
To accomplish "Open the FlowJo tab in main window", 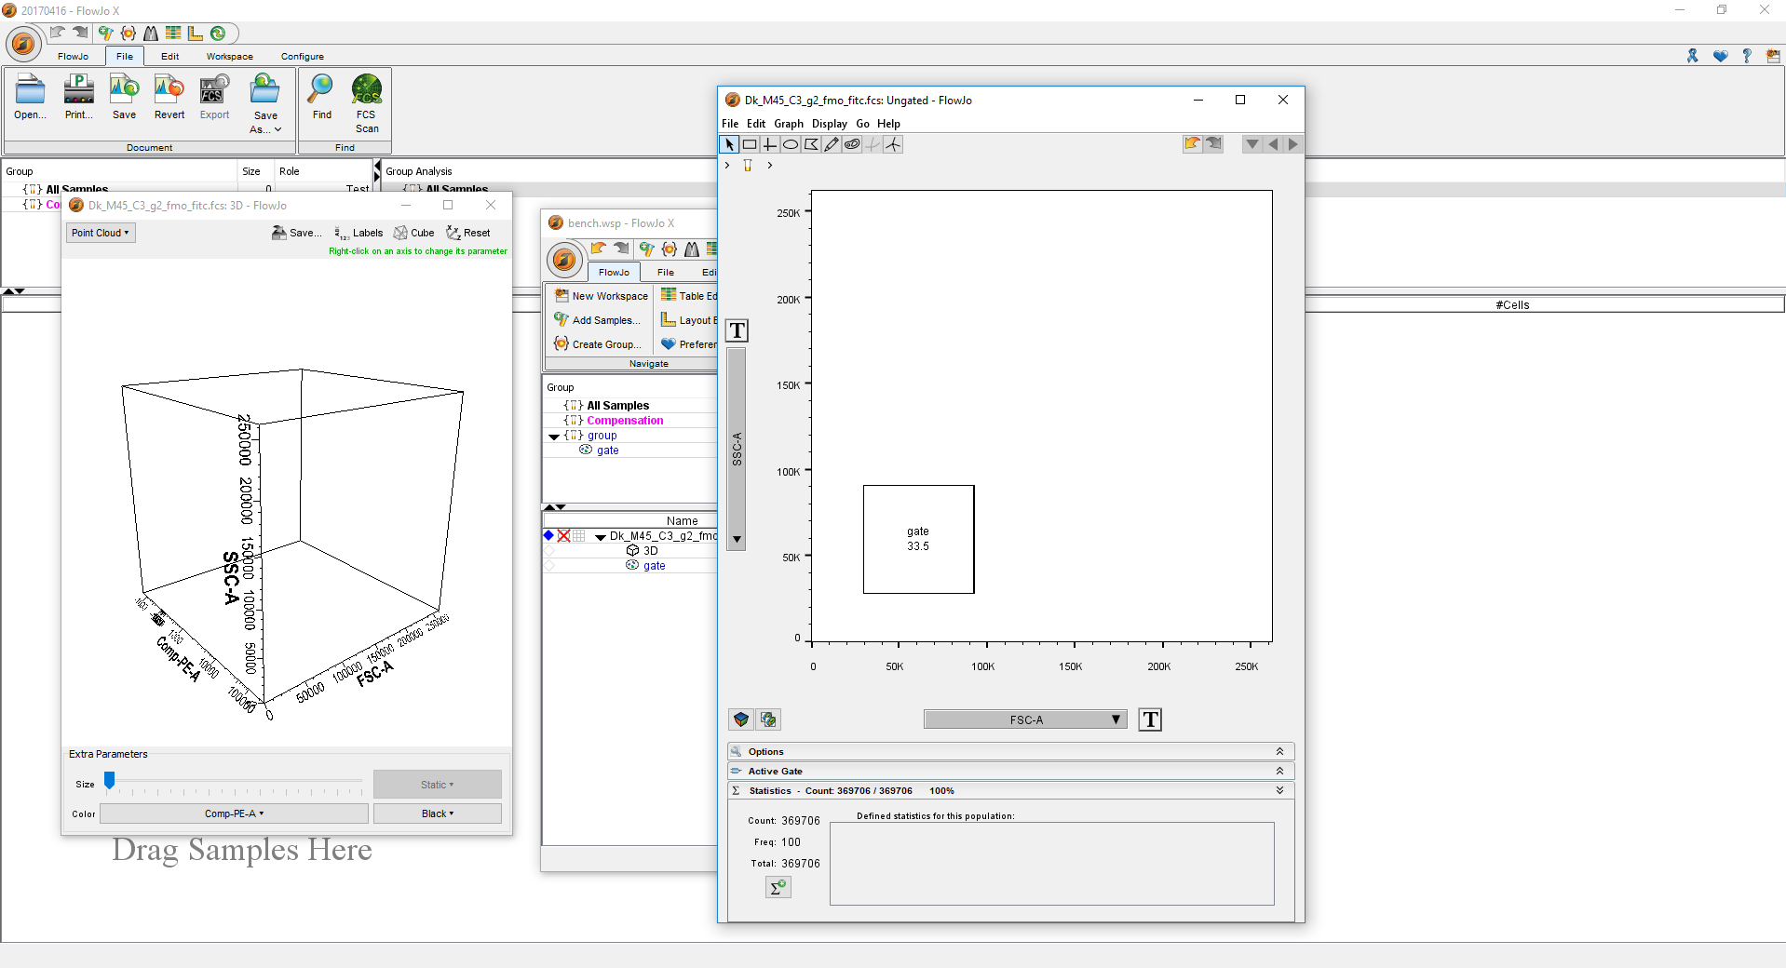I will tap(73, 57).
